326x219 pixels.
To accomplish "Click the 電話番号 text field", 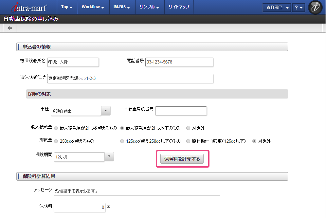I will point(179,62).
